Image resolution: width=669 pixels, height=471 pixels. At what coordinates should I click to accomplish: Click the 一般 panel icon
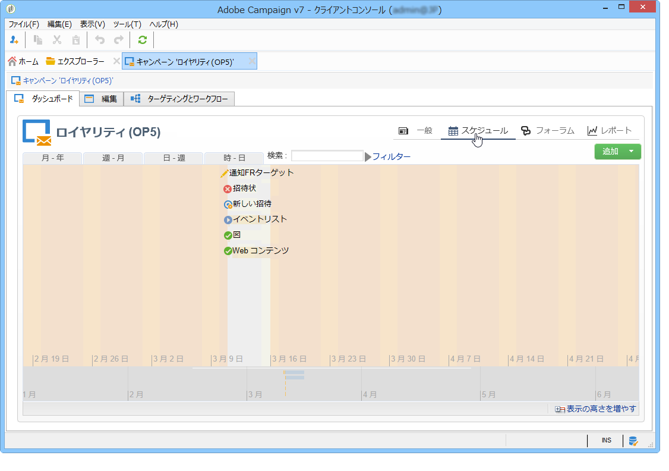point(403,131)
